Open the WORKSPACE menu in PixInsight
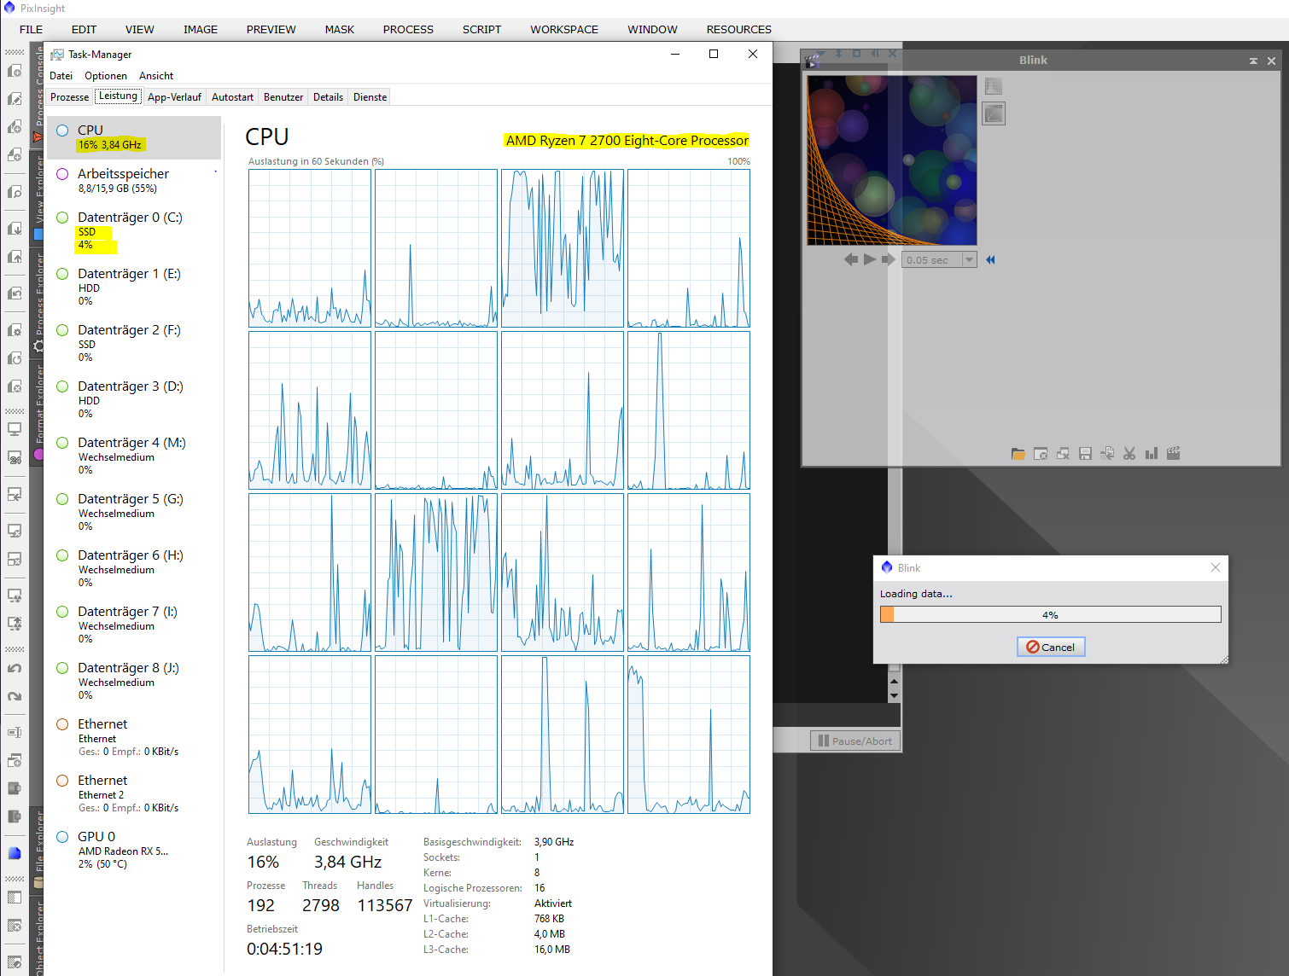This screenshot has width=1289, height=976. coord(564,29)
